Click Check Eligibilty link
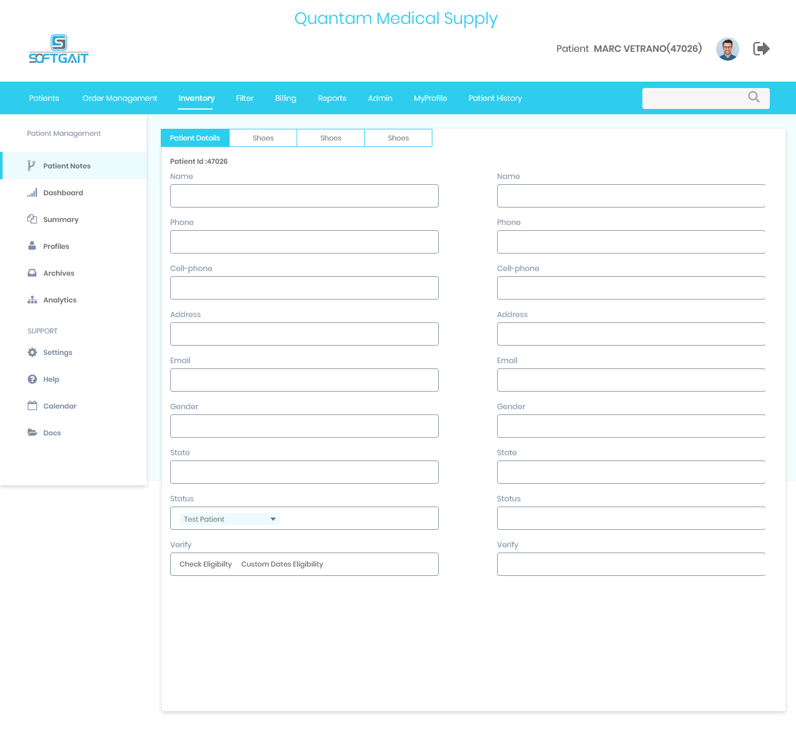Screen dimensions: 796x735 pyautogui.click(x=206, y=564)
